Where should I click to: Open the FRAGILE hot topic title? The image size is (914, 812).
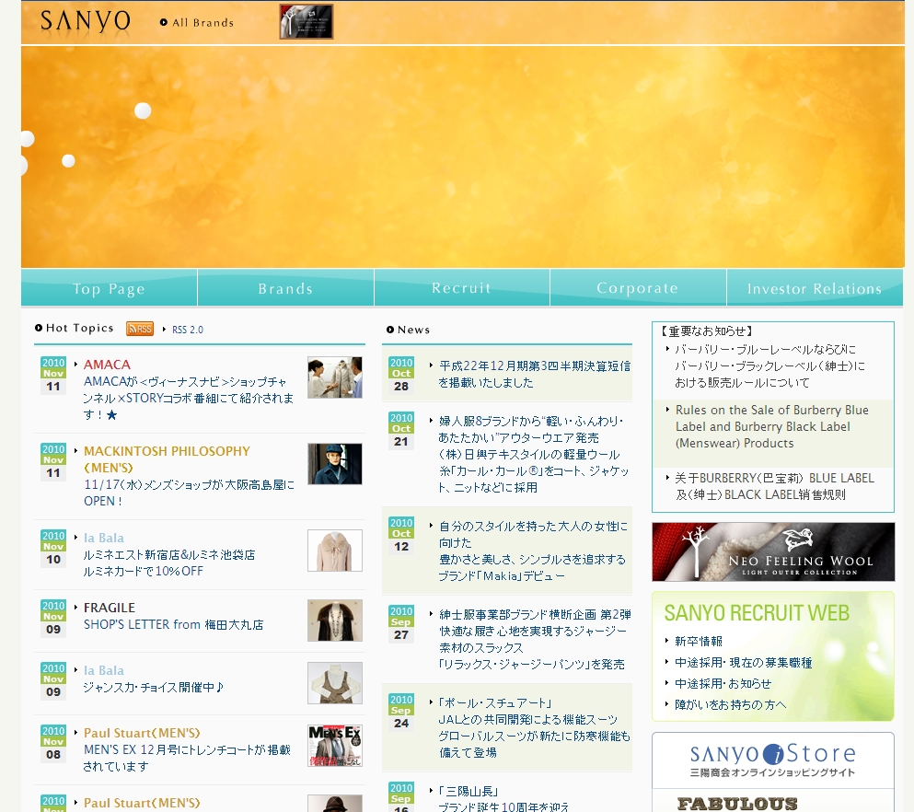(109, 608)
